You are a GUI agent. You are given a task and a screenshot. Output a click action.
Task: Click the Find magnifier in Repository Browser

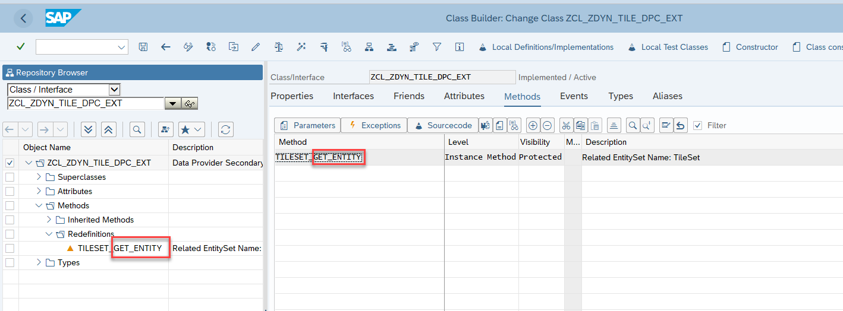(x=137, y=129)
